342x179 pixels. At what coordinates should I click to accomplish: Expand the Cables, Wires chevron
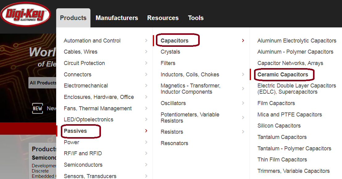coord(146,52)
